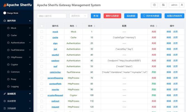Open the Proxy menu item
This screenshot has height=112, width=186.
(x=16, y=79)
